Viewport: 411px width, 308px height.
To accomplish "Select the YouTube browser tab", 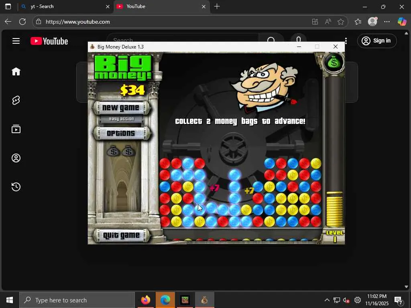I will point(161,6).
